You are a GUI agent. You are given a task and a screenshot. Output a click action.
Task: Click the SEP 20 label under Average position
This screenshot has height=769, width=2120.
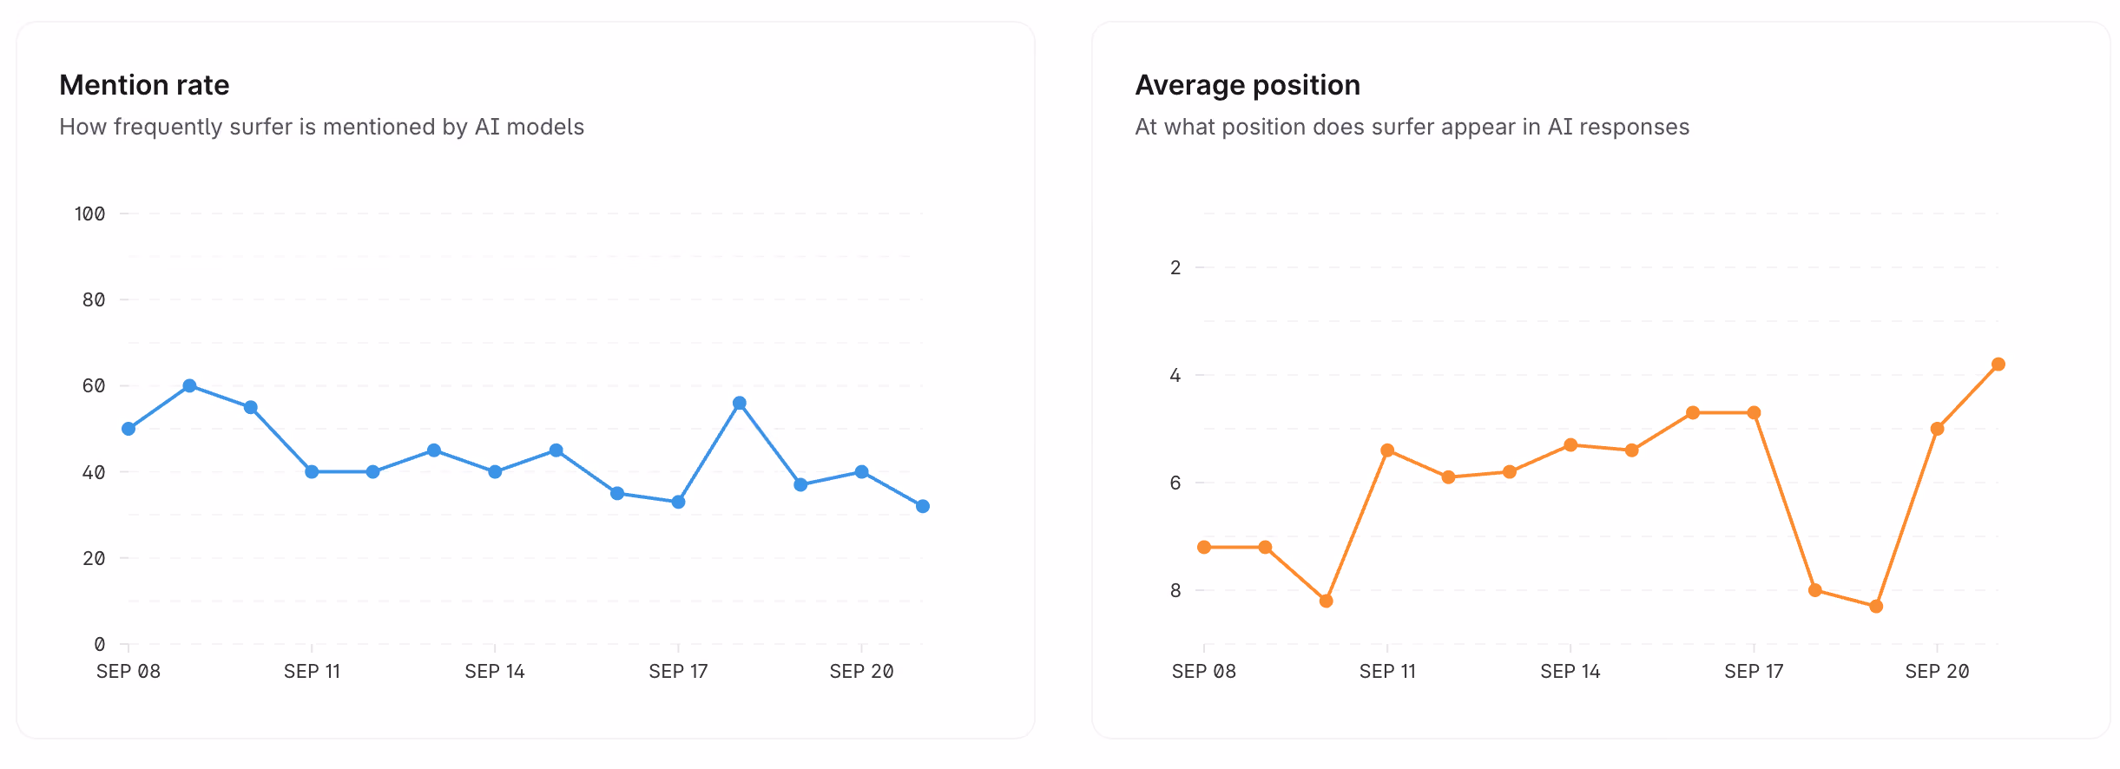1937,671
